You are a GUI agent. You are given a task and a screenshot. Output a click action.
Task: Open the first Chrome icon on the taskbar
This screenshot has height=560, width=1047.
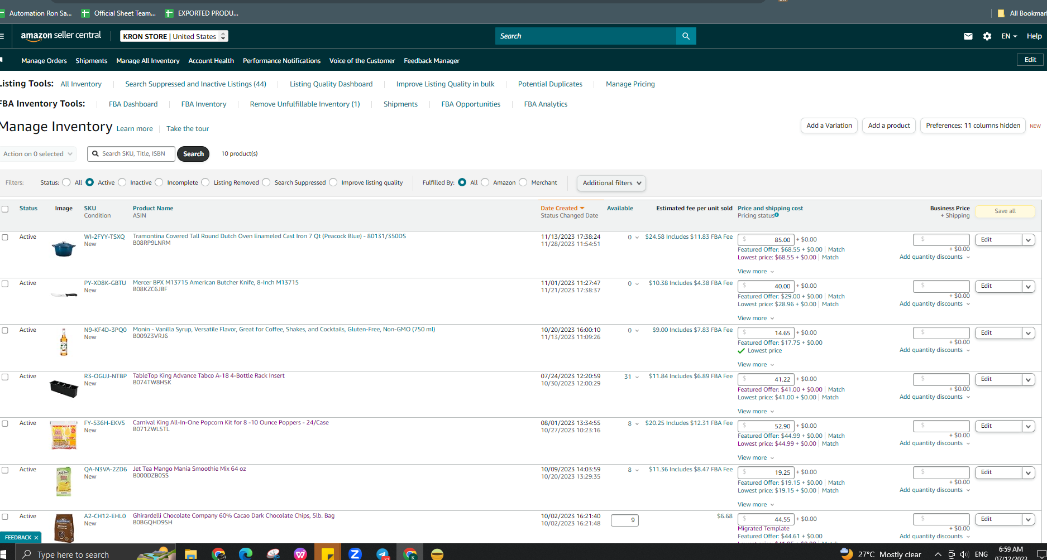pyautogui.click(x=218, y=554)
